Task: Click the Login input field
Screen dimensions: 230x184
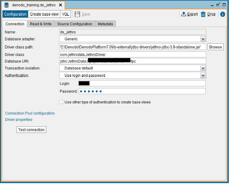Action: (x=142, y=83)
